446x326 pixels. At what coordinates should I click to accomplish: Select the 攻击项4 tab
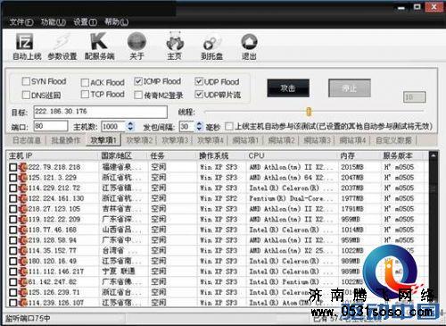211,140
